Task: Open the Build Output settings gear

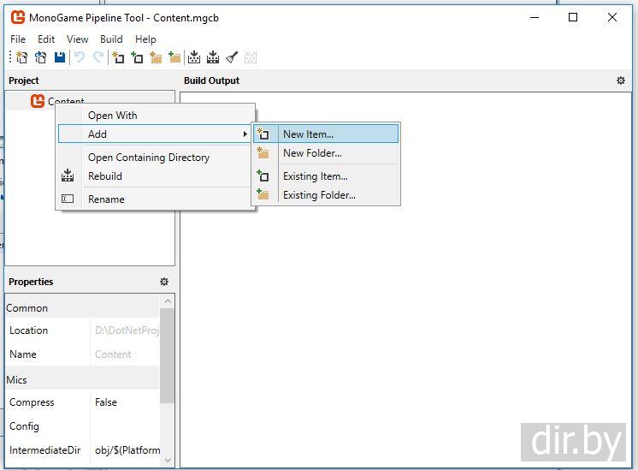Action: tap(621, 80)
